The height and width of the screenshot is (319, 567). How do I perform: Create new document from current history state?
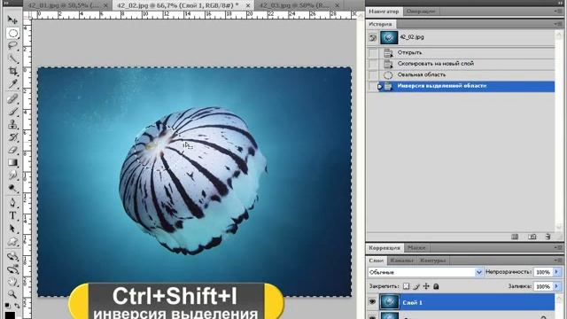click(515, 237)
